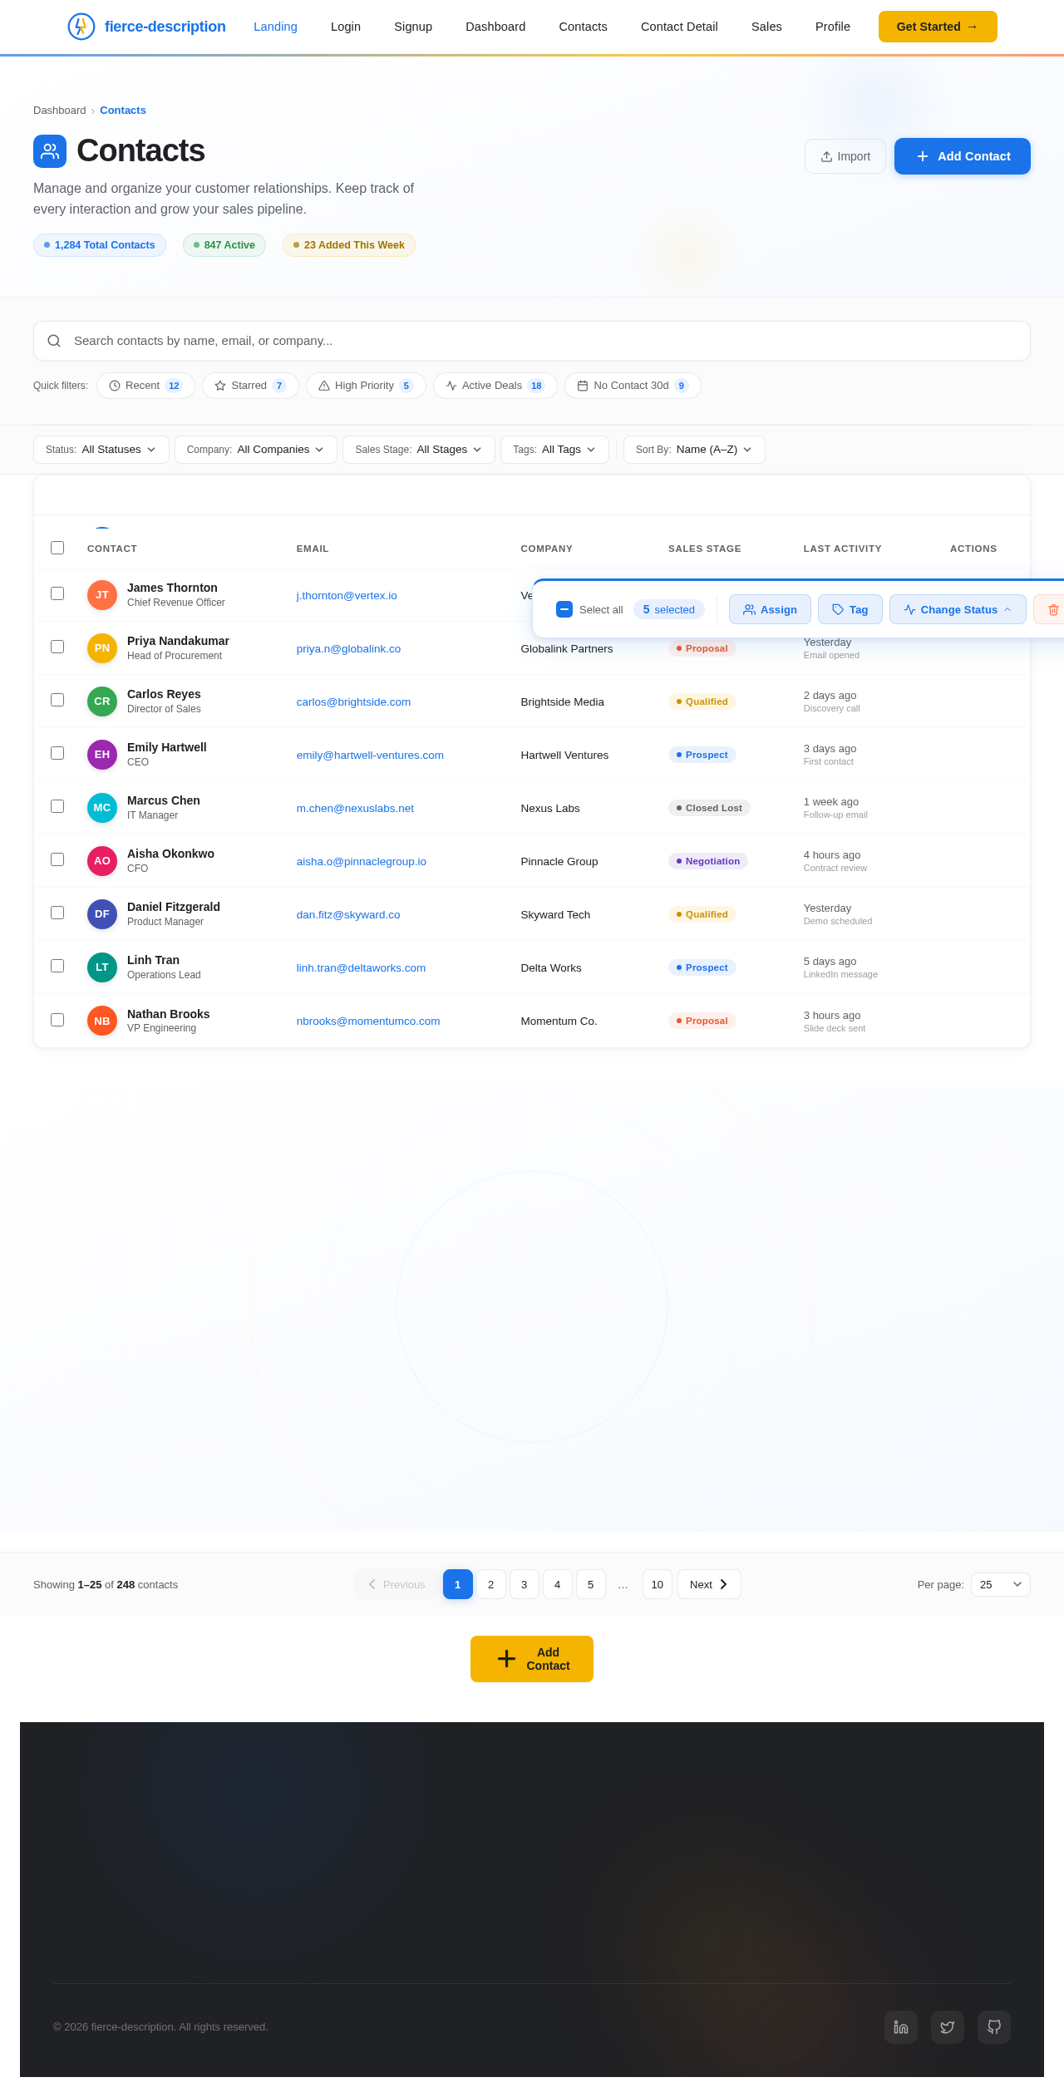Check the box for Aisha Okonkwo

(x=57, y=859)
